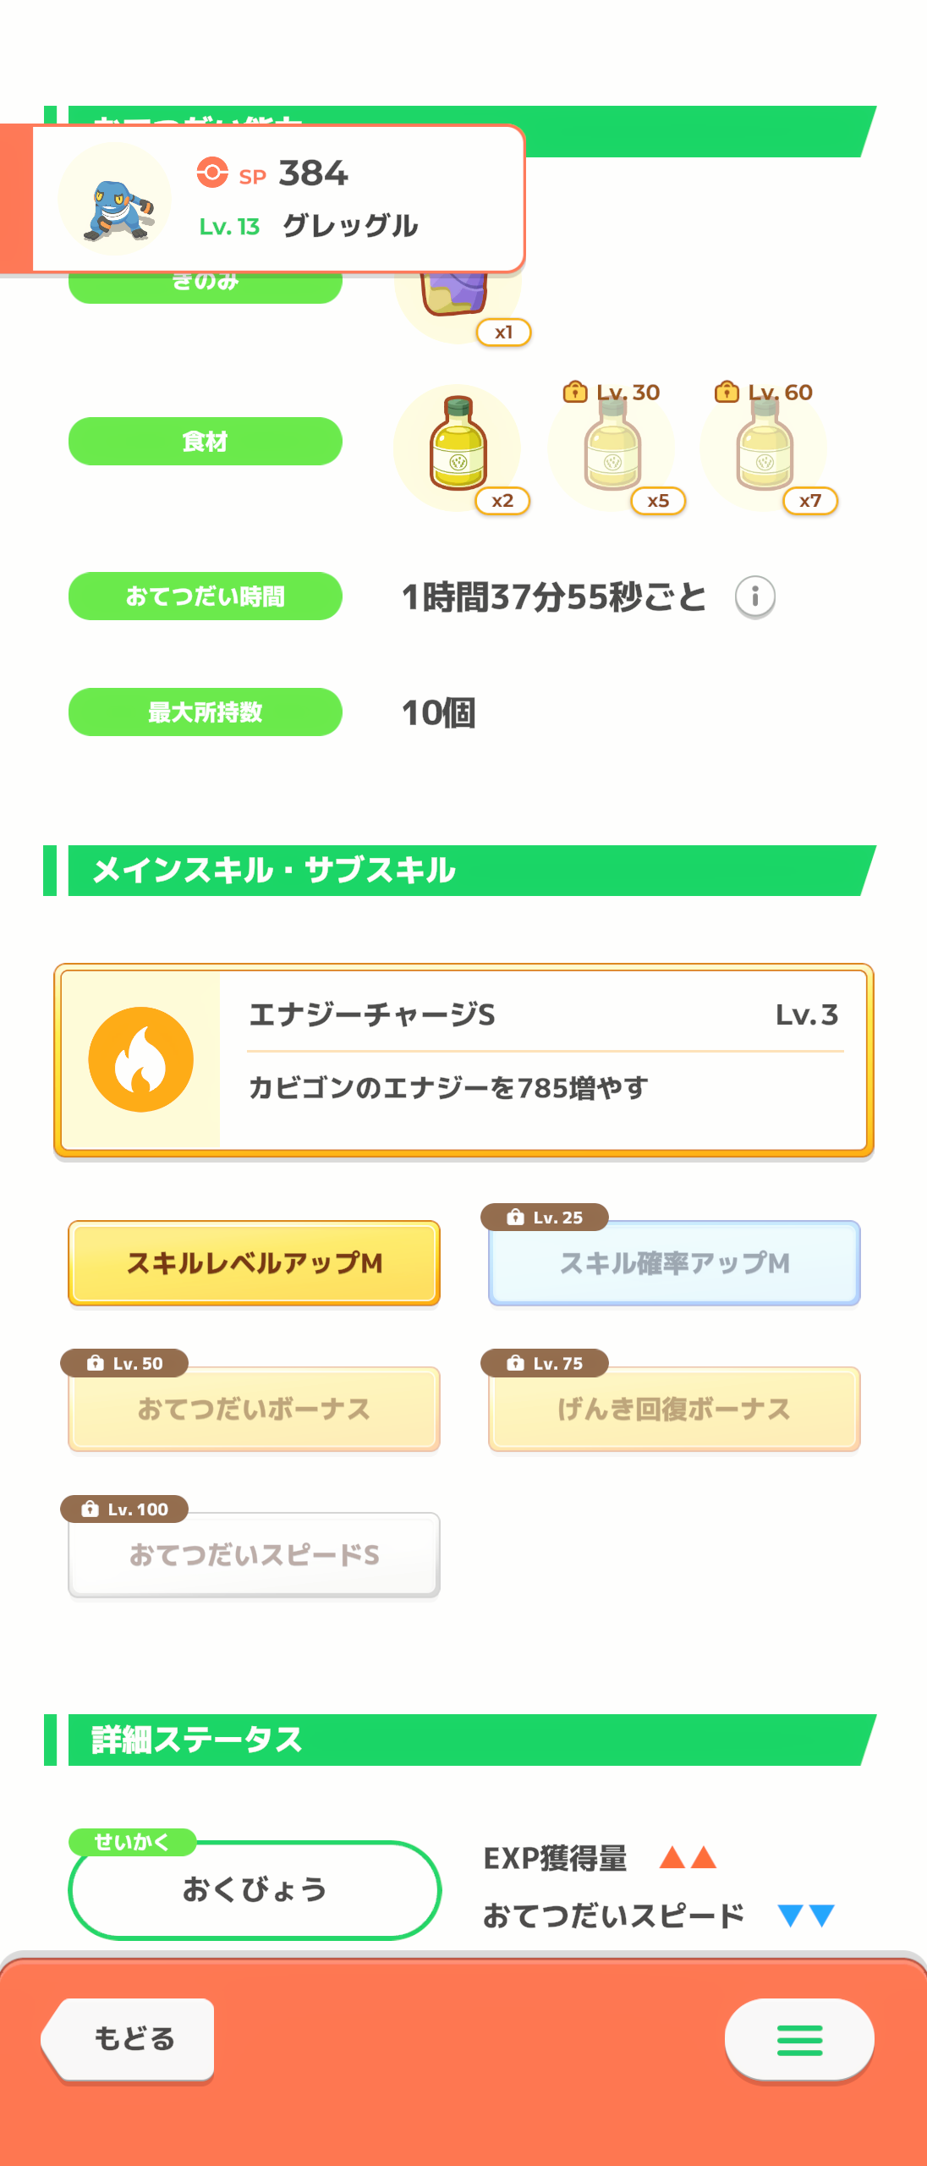Tap the unlocked x2 oil bottle ingredient

pos(458,448)
